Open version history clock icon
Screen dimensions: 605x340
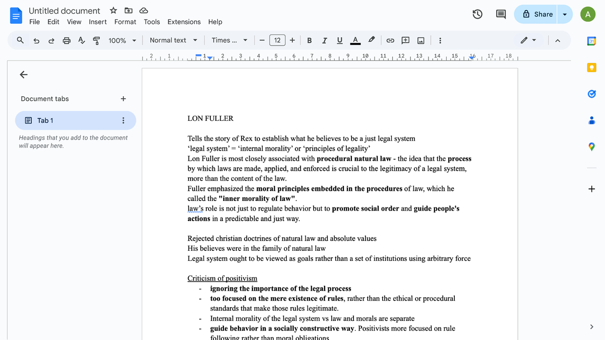pyautogui.click(x=477, y=15)
